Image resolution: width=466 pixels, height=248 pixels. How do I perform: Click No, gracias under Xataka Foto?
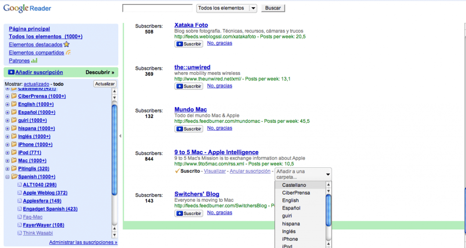point(220,43)
